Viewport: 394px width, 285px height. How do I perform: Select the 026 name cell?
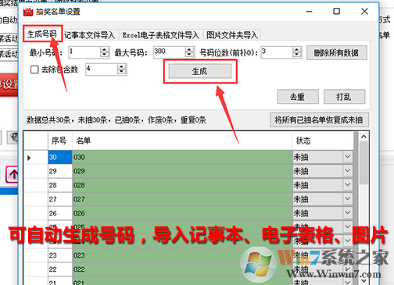click(182, 213)
